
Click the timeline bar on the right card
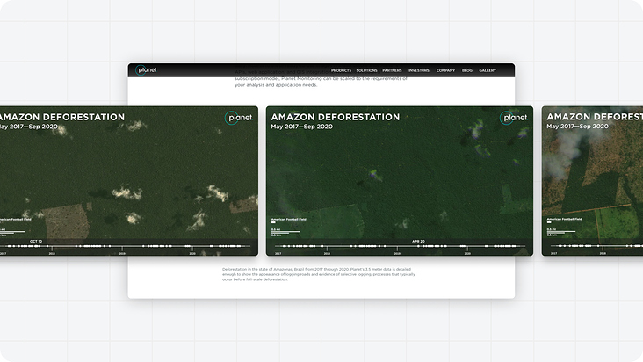pyautogui.click(x=596, y=246)
